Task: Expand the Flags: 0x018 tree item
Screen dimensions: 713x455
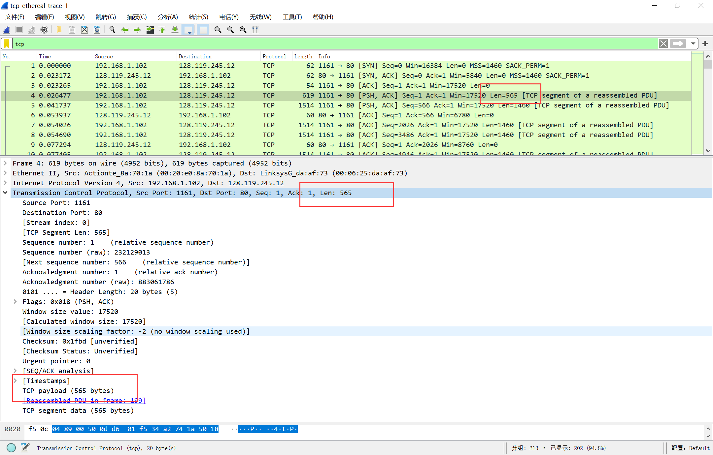Action: tap(15, 302)
